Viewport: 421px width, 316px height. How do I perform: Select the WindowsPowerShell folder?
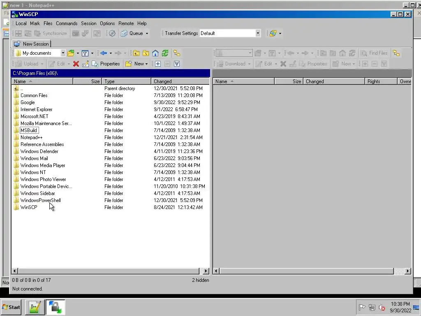(110, 200)
